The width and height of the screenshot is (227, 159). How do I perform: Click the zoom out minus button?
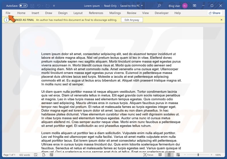coord(185,155)
